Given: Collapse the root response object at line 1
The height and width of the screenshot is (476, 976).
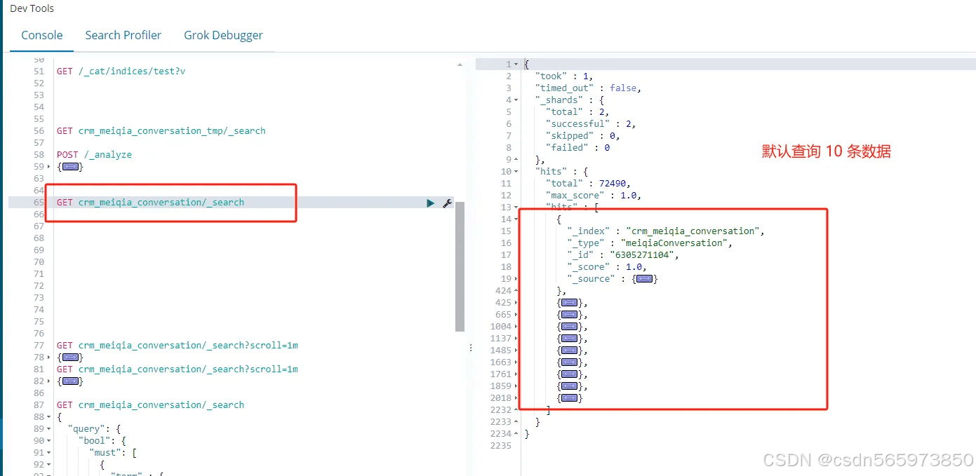Looking at the screenshot, I should [x=516, y=63].
